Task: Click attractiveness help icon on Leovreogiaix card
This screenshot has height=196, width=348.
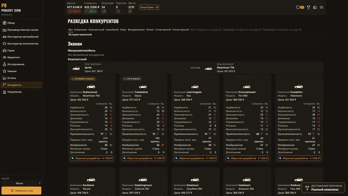Action: pyautogui.click(x=210, y=134)
